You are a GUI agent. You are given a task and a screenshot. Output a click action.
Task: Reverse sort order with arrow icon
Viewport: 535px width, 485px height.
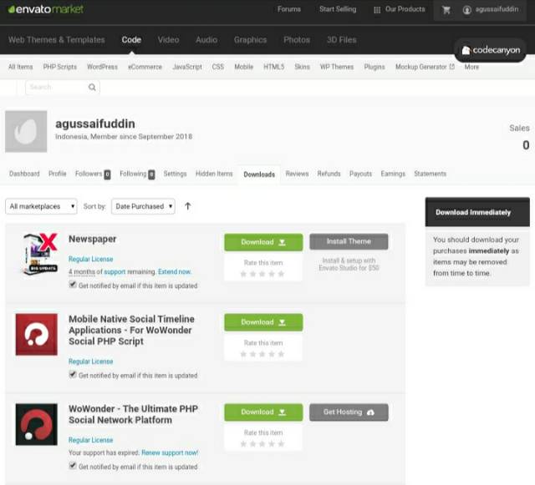click(187, 206)
